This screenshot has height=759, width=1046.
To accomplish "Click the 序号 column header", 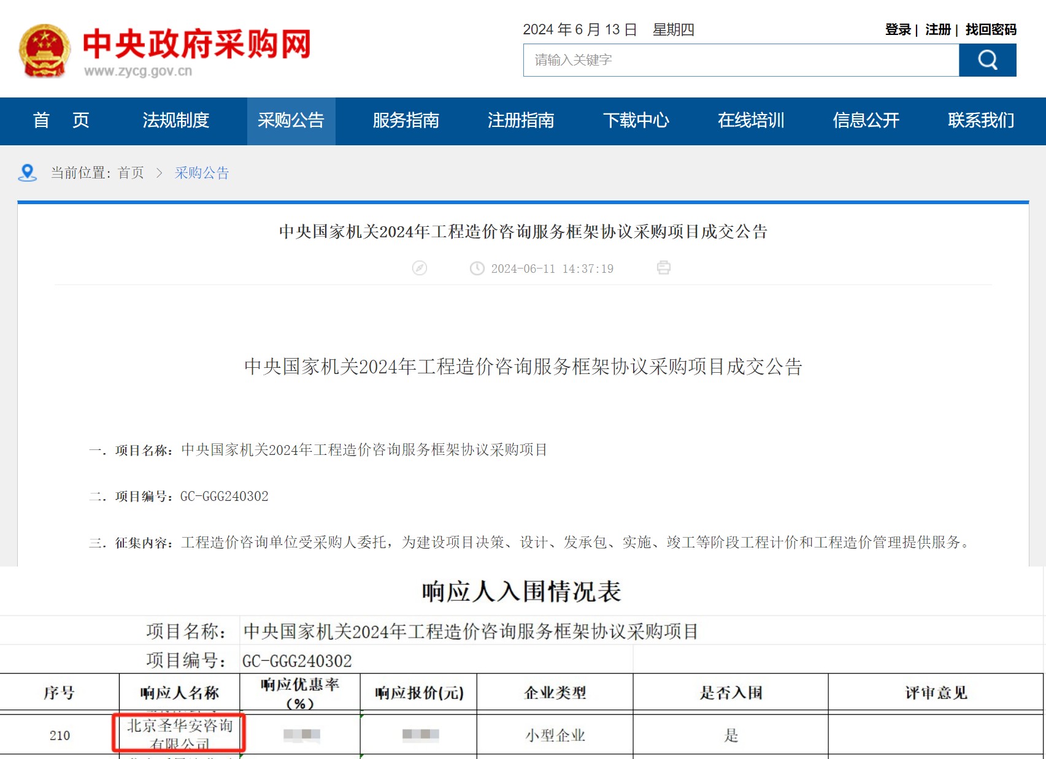I will click(60, 693).
